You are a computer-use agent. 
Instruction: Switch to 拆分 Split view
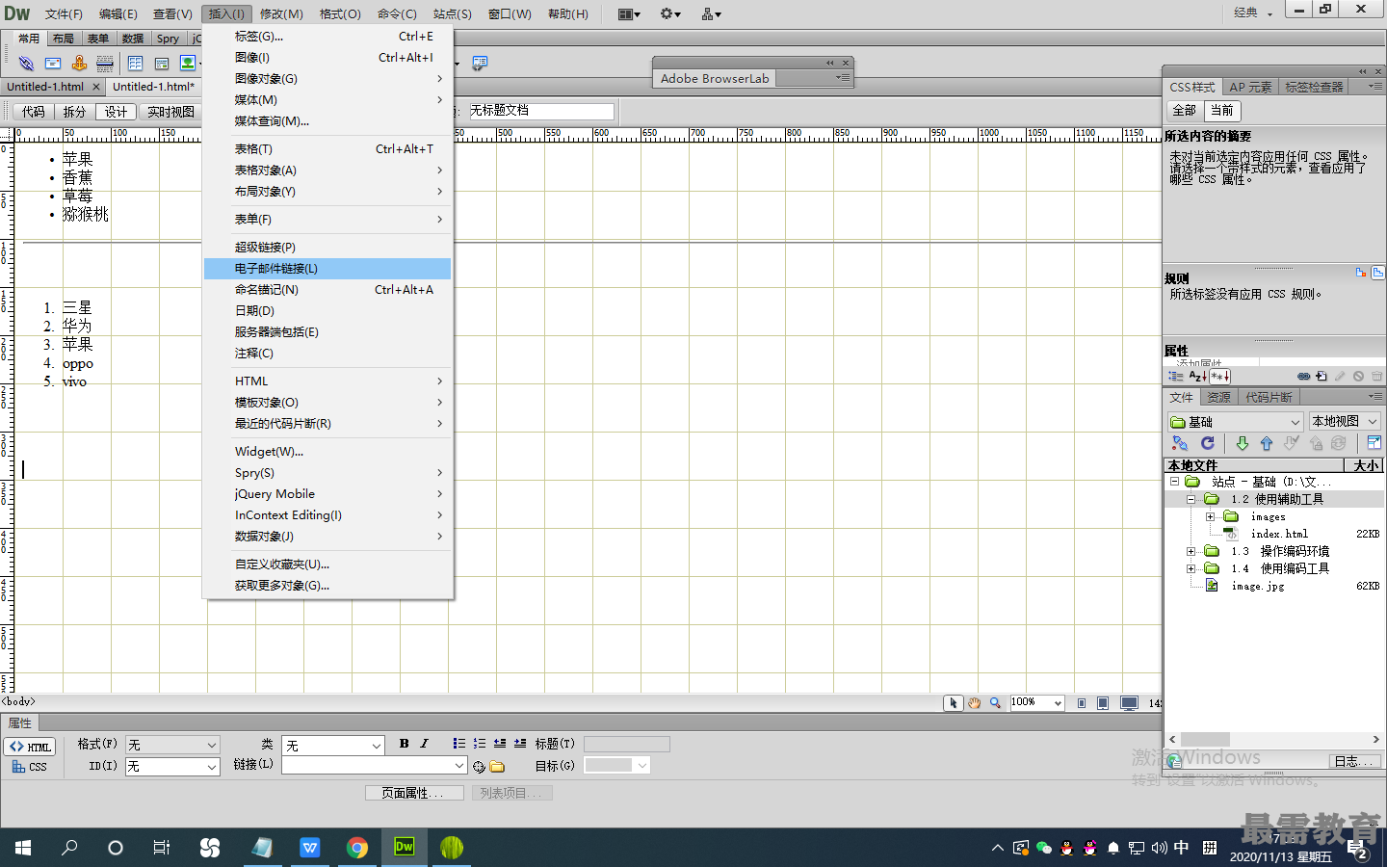point(74,112)
